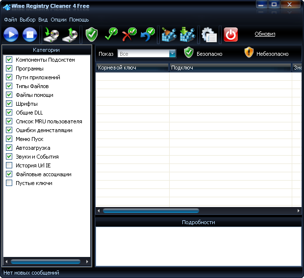
Task: Click the broom registry clean icon
Action: coord(169,34)
